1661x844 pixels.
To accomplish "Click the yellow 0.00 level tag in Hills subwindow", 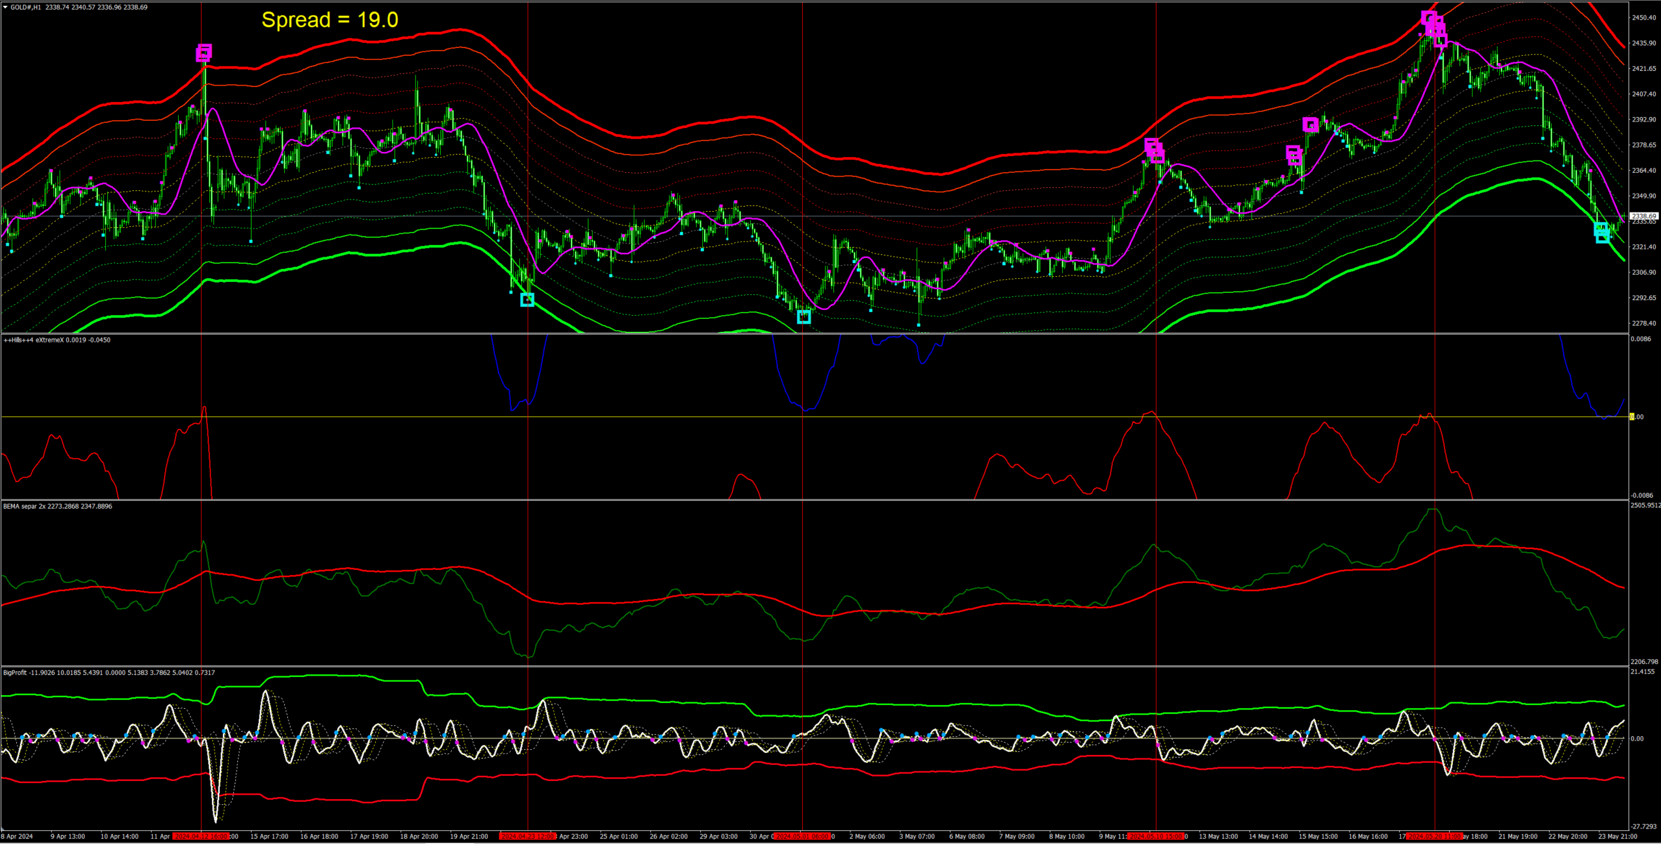I will [x=1632, y=416].
